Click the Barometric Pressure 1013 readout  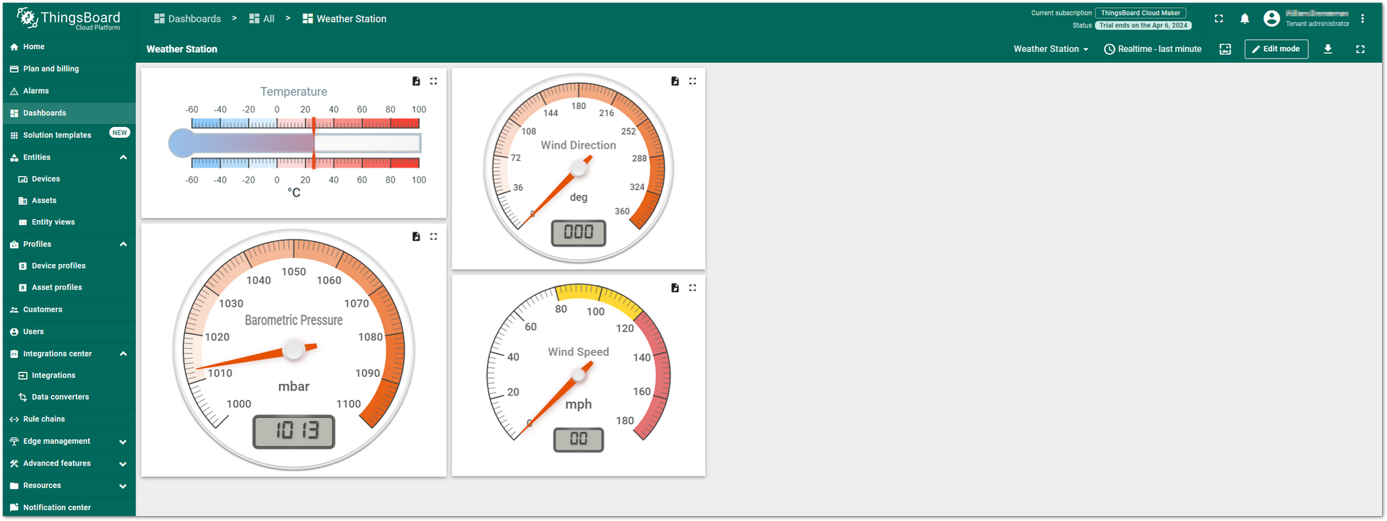pyautogui.click(x=294, y=432)
